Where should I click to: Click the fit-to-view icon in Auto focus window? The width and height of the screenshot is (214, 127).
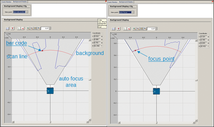(142, 29)
